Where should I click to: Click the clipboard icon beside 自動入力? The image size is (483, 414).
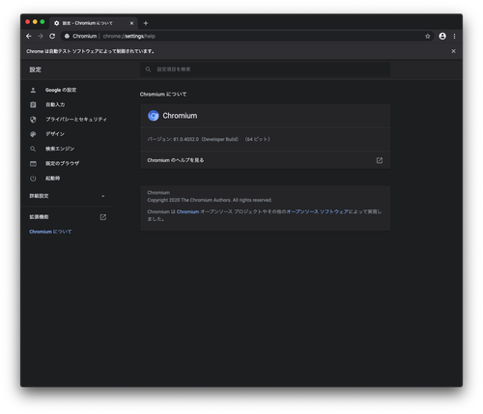point(33,105)
